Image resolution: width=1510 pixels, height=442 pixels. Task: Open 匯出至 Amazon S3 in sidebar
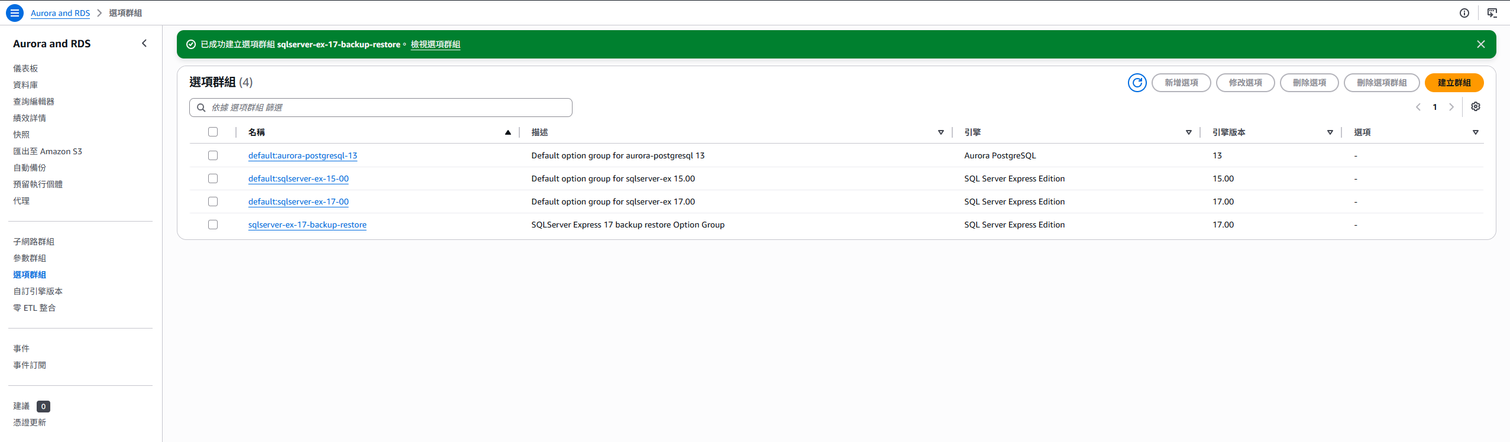click(48, 151)
